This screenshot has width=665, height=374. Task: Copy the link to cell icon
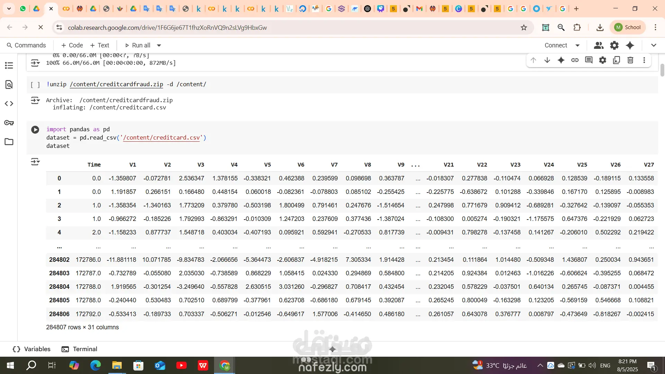(x=575, y=60)
